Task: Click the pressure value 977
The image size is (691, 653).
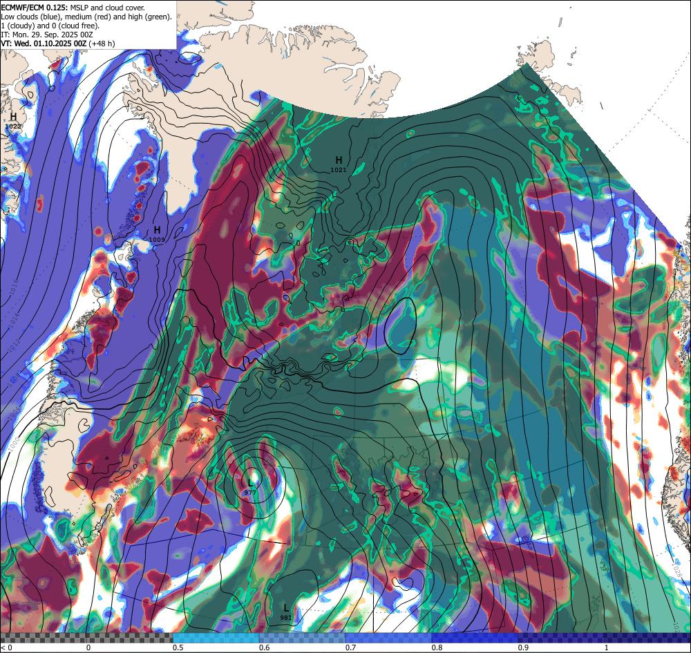Action: 250,492
